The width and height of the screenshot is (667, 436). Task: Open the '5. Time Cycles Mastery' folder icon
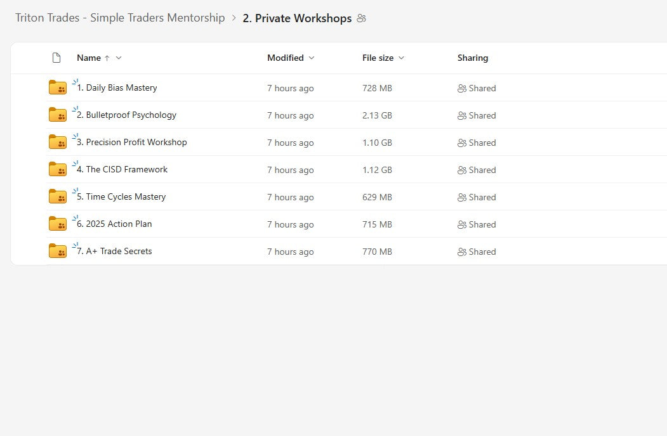(58, 196)
